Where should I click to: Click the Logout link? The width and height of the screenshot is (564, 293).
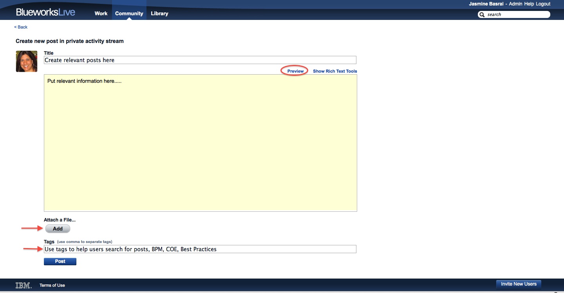543,4
